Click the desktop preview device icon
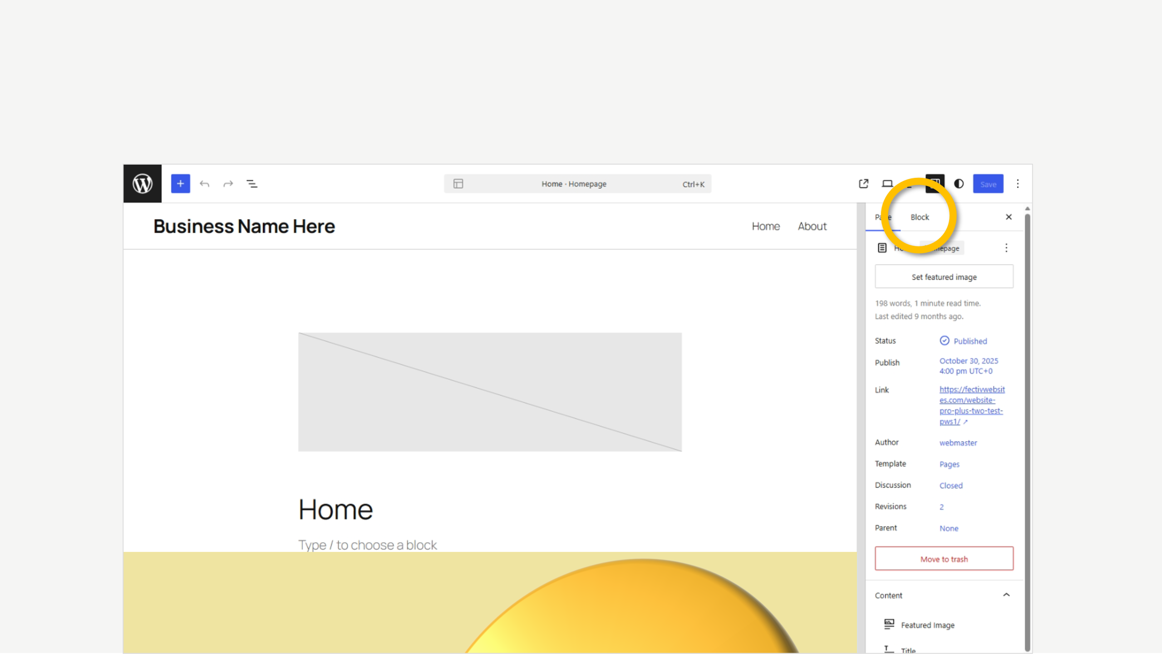 click(x=887, y=184)
